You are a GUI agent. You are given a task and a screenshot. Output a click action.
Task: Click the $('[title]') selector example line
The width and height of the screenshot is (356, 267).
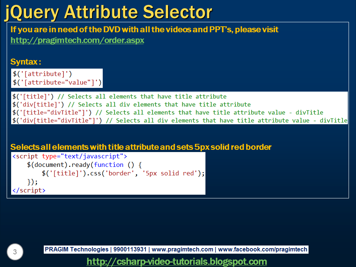pos(119,96)
